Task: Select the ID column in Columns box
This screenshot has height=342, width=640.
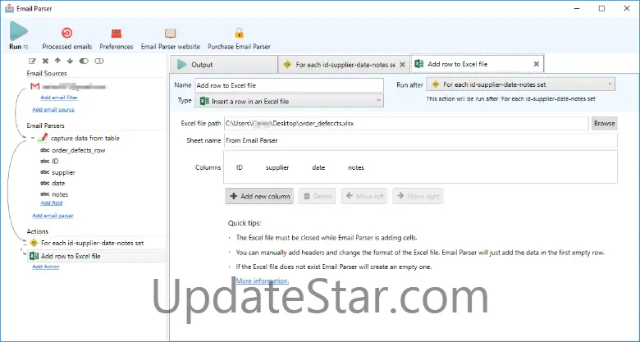Action: point(240,167)
